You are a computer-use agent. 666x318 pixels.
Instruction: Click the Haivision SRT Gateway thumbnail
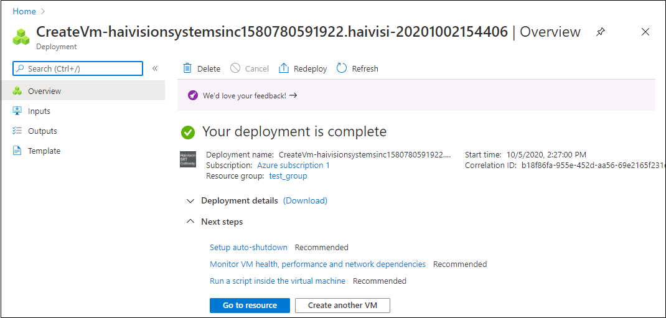click(188, 159)
